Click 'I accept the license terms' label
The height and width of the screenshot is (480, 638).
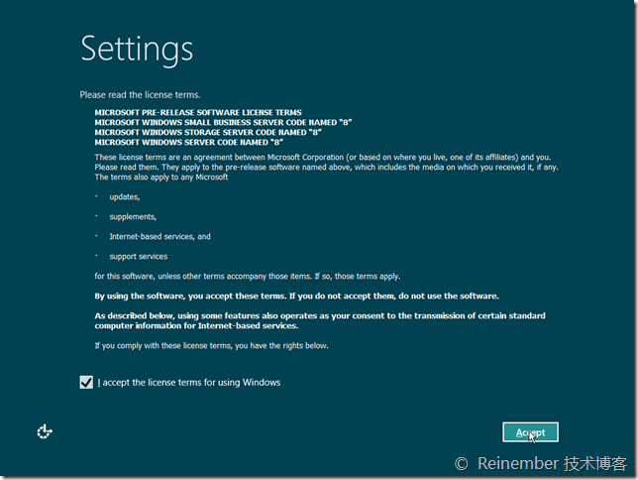[x=189, y=382]
